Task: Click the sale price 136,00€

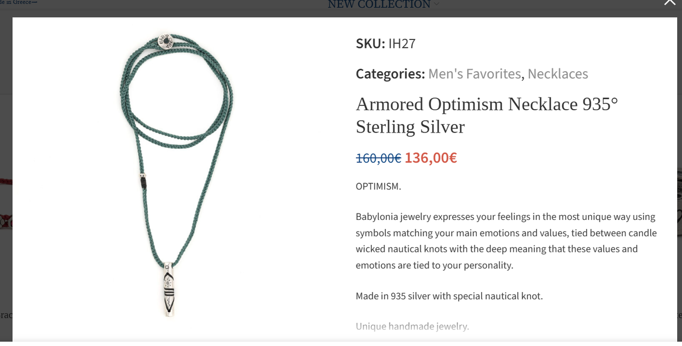Action: click(431, 158)
